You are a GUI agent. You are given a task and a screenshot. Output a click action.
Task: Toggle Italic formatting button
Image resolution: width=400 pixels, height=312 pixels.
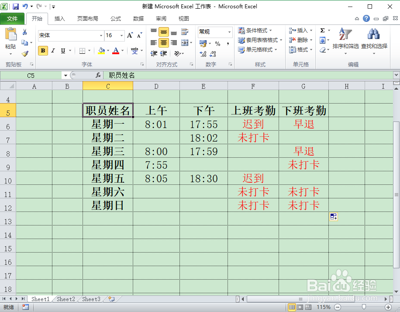tap(53, 51)
